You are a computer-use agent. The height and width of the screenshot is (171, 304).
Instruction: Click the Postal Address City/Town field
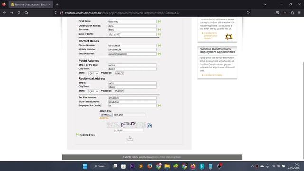click(x=132, y=69)
